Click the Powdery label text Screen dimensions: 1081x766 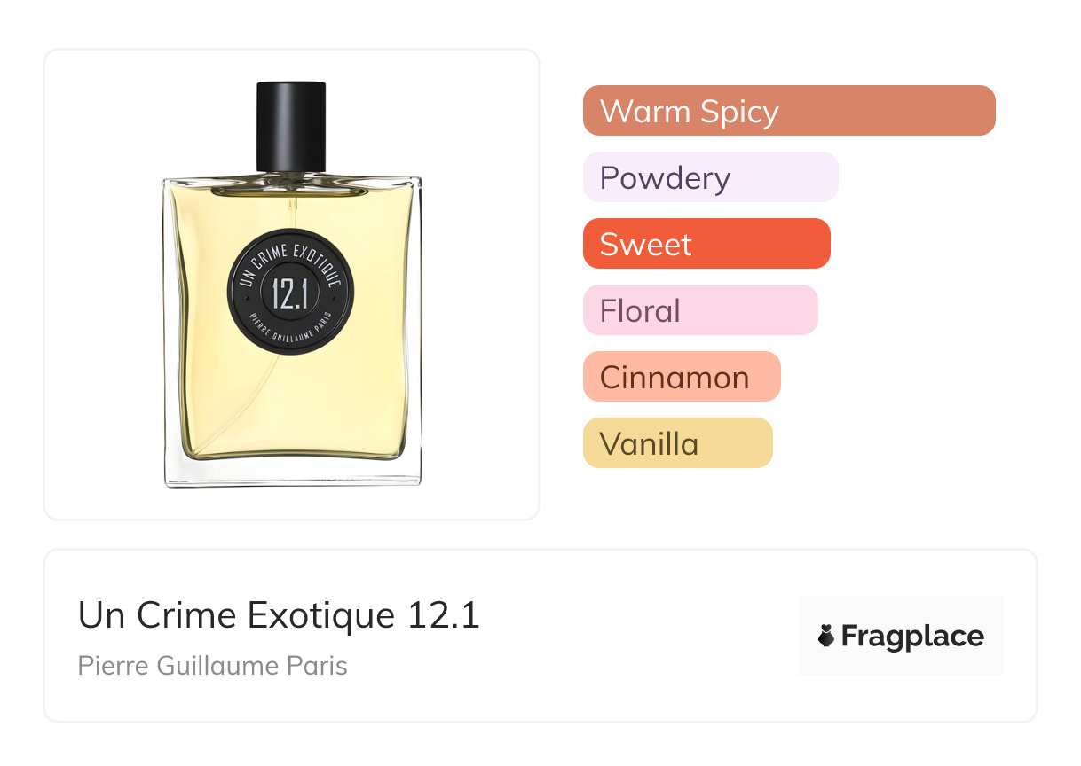[665, 178]
